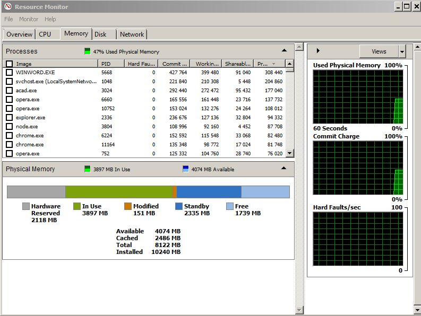
Task: Click Standby blue color swatch
Action: tap(179, 206)
